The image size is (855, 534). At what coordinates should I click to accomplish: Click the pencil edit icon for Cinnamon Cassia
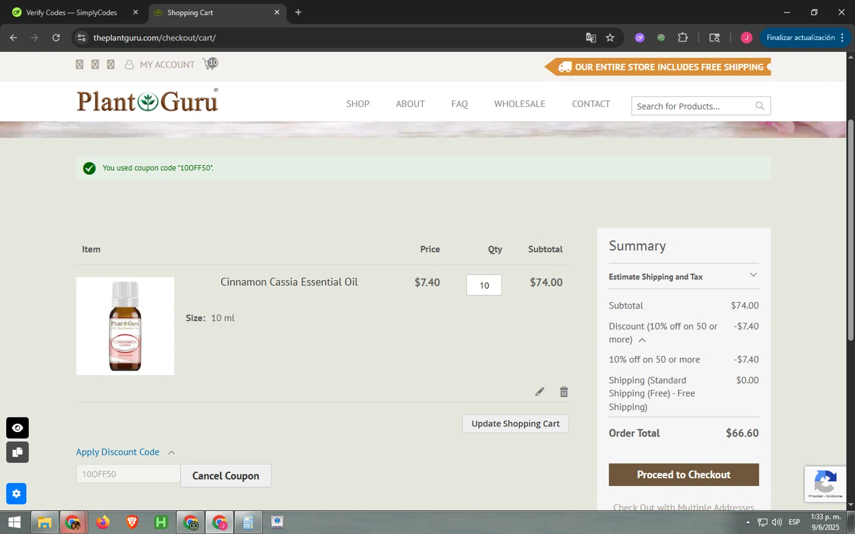[540, 392]
